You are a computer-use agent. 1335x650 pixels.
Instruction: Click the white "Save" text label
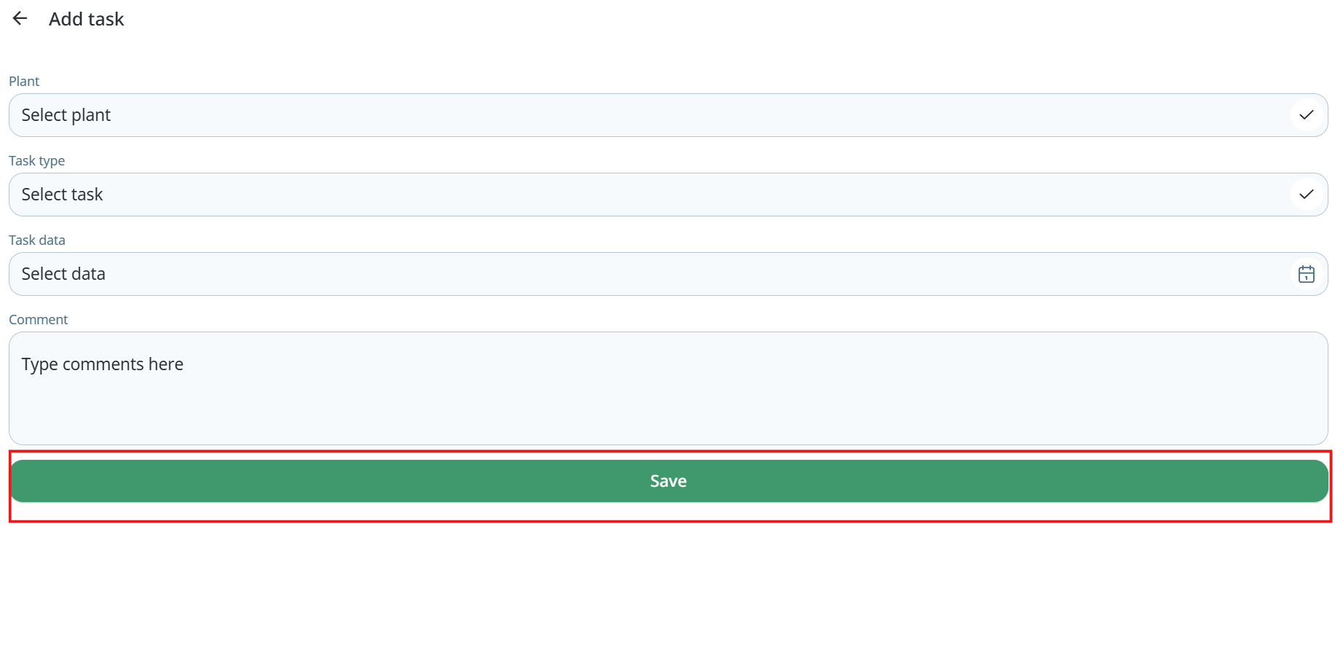coord(668,481)
